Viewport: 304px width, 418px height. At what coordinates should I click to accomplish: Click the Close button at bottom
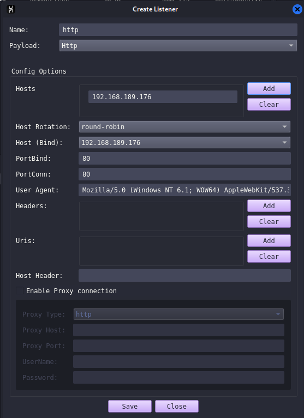click(x=177, y=406)
